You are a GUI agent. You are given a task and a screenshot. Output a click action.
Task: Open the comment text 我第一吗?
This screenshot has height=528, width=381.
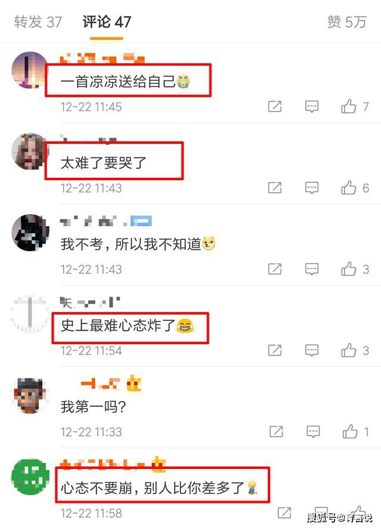click(93, 407)
